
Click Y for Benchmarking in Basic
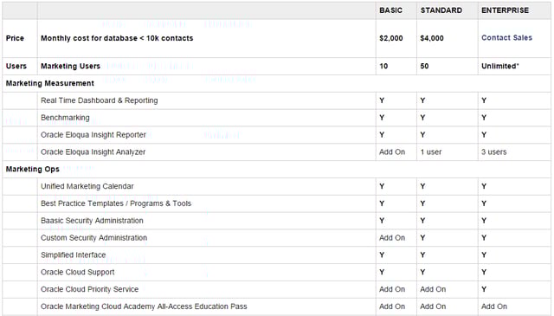[x=382, y=118]
